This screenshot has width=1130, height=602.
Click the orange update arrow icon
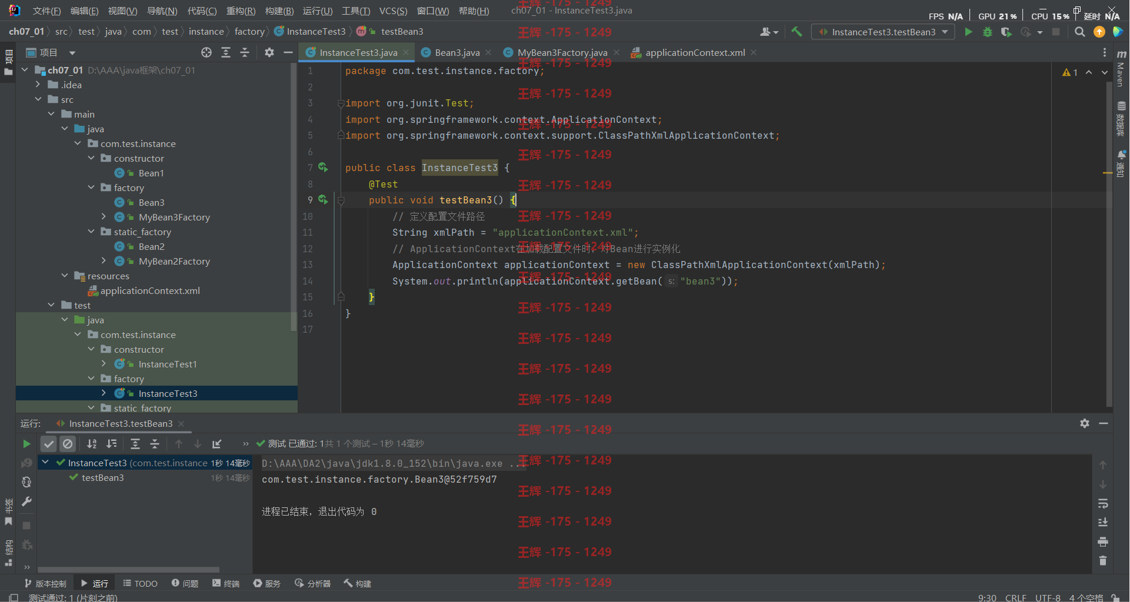(x=1099, y=32)
